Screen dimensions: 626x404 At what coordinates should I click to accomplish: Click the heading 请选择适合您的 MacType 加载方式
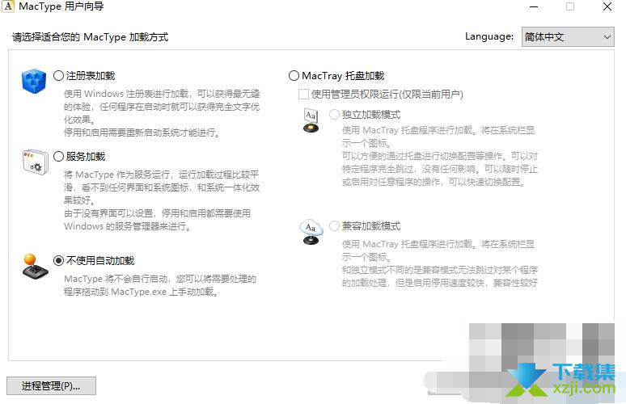91,37
